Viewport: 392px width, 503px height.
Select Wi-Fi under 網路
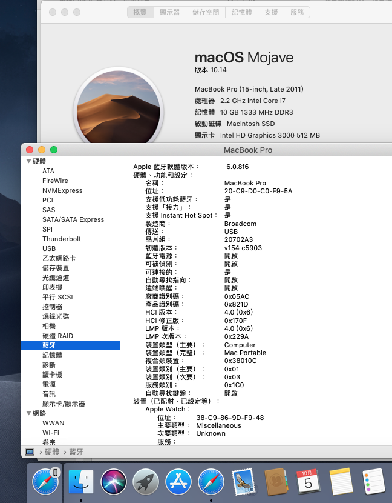coord(51,433)
